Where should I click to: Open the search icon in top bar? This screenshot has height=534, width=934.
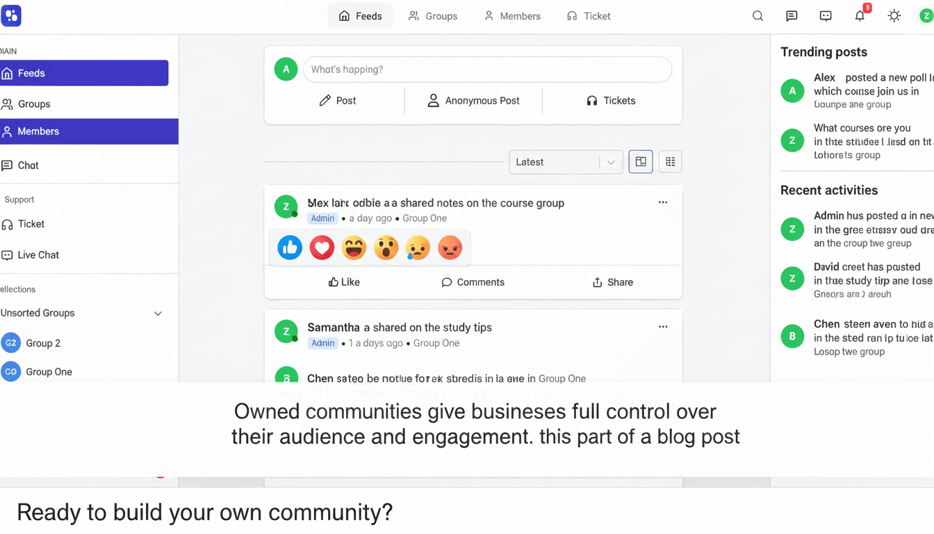click(757, 16)
